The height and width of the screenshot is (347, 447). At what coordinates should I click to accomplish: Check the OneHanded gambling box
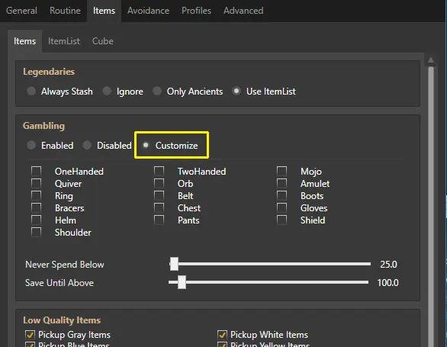[36, 171]
